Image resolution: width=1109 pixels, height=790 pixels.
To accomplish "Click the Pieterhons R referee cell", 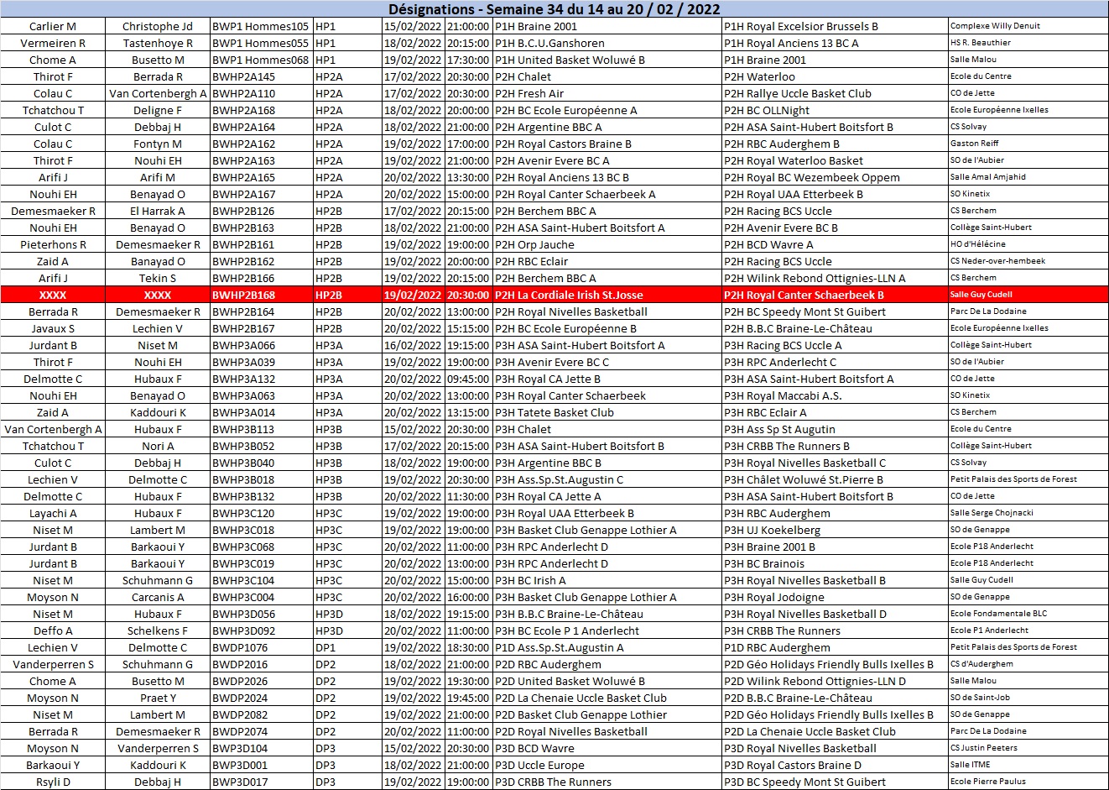I will click(53, 244).
